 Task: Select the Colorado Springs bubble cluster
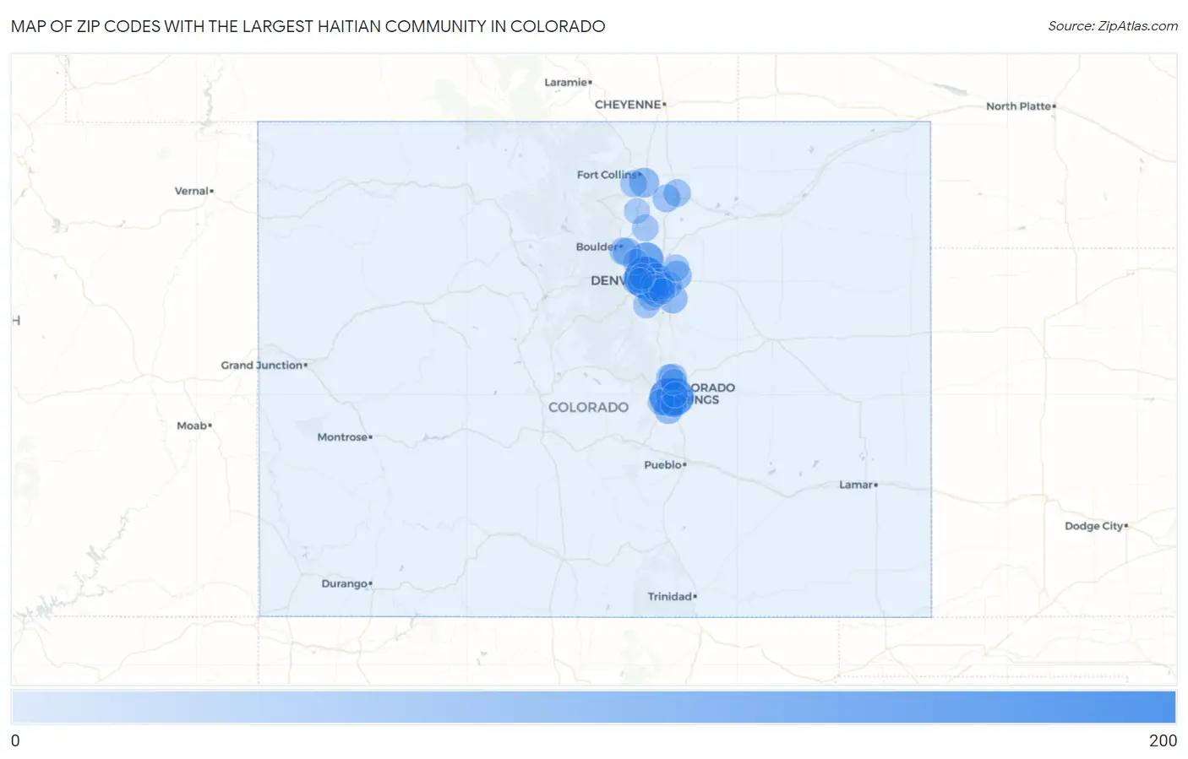[671, 393]
